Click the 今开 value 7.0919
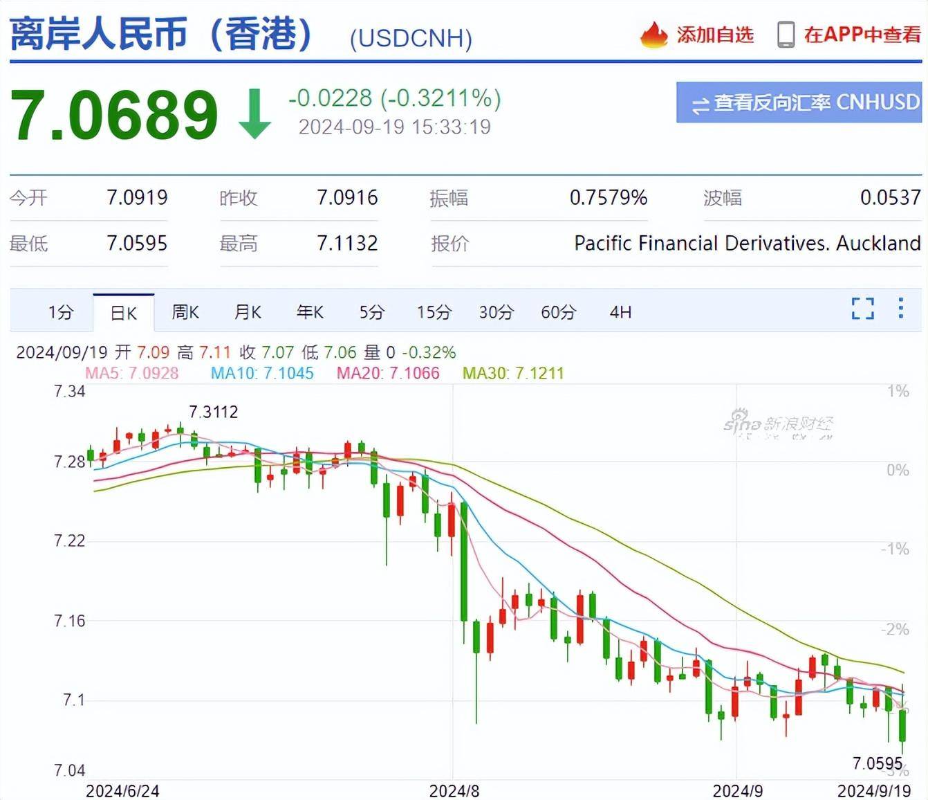This screenshot has width=928, height=800. click(x=137, y=198)
